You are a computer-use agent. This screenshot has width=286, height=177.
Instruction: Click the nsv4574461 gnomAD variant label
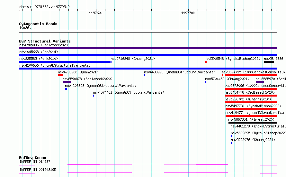[x=129, y=92]
